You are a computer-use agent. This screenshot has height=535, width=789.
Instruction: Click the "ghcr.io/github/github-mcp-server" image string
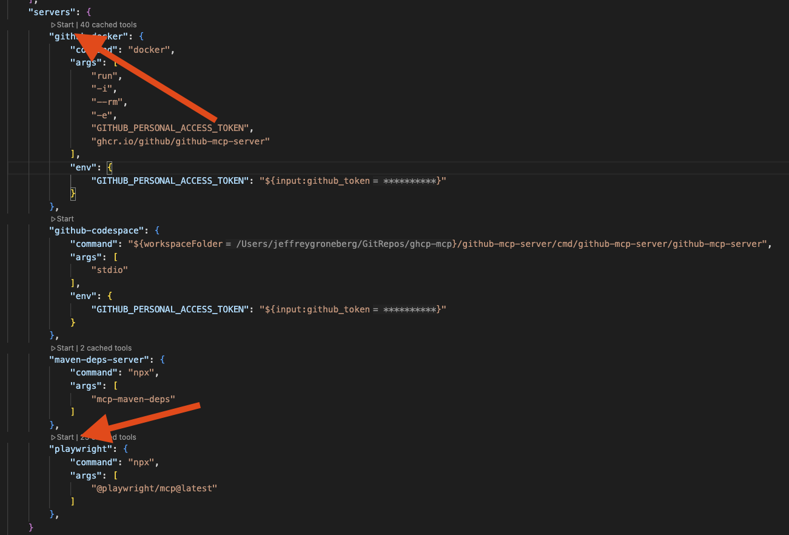[180, 141]
